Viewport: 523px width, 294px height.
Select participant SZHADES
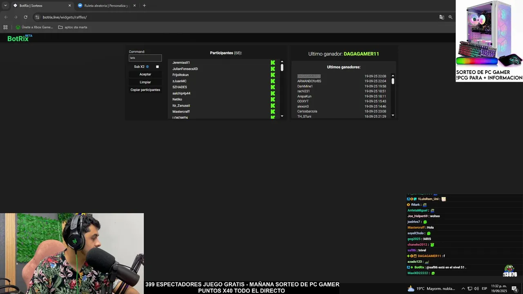180,87
